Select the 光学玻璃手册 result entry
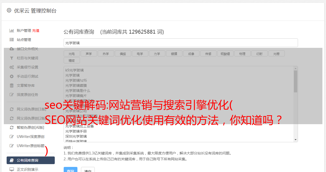The image size is (326, 172). pos(76,131)
